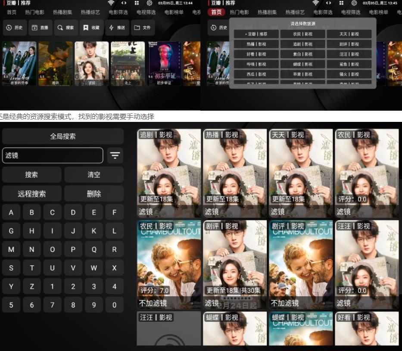Open 直播 live TV button
The image size is (402, 351).
pos(40,28)
